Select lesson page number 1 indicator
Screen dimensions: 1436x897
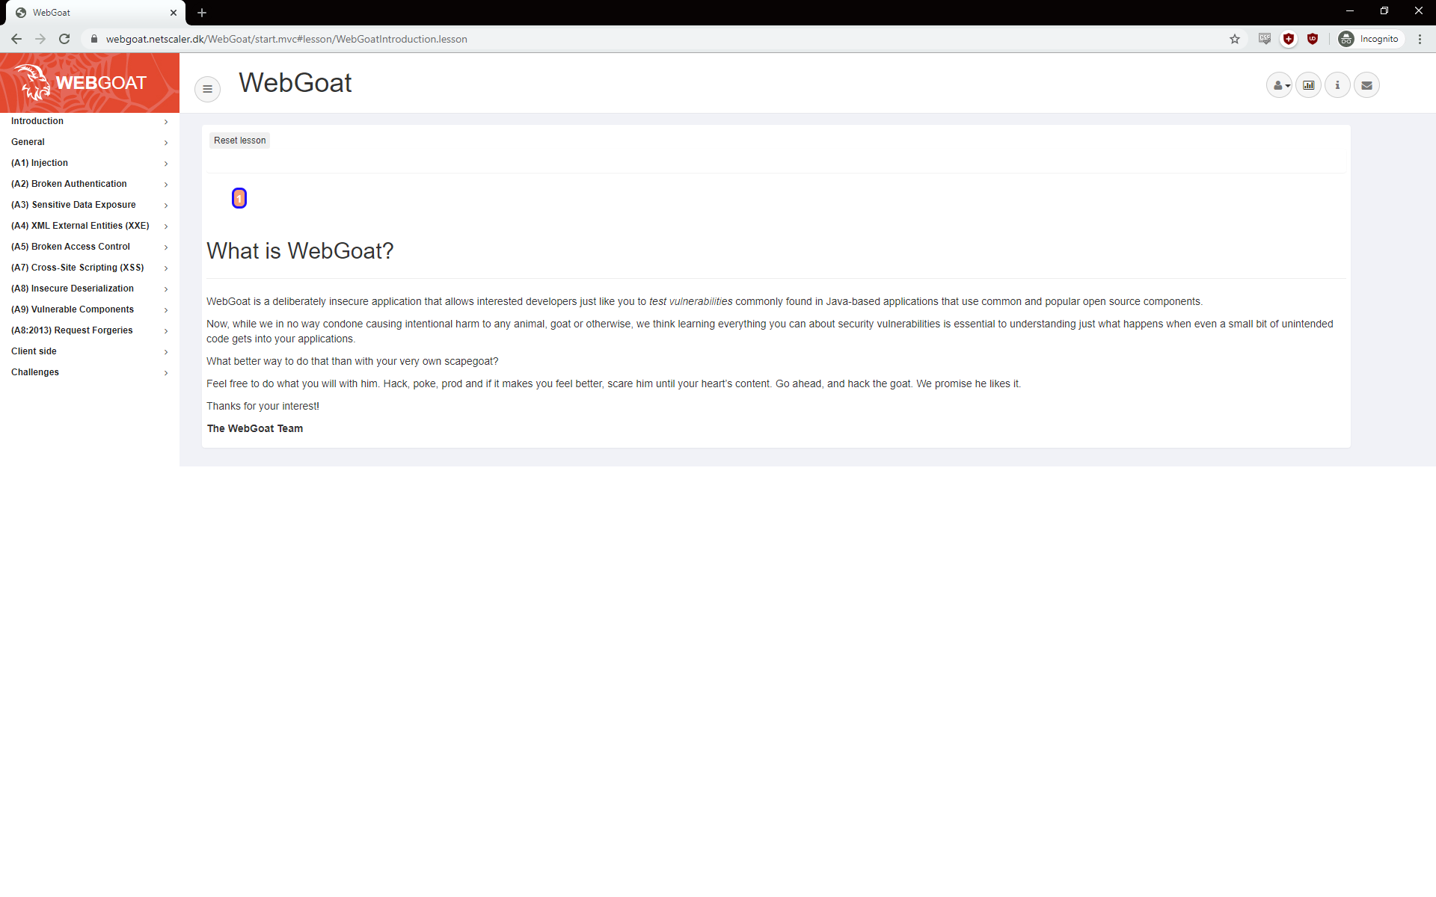pyautogui.click(x=239, y=198)
